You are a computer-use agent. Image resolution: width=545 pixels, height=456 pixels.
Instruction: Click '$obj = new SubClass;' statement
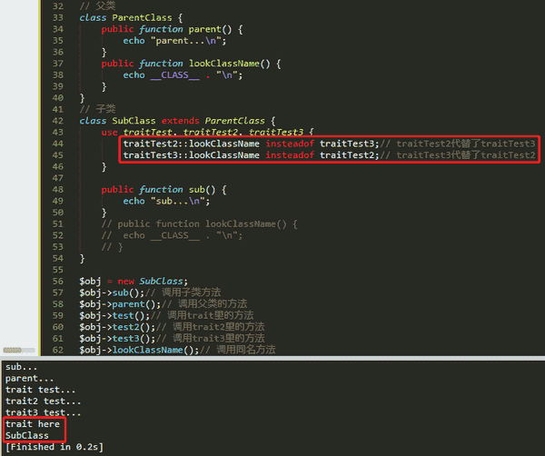tap(134, 282)
